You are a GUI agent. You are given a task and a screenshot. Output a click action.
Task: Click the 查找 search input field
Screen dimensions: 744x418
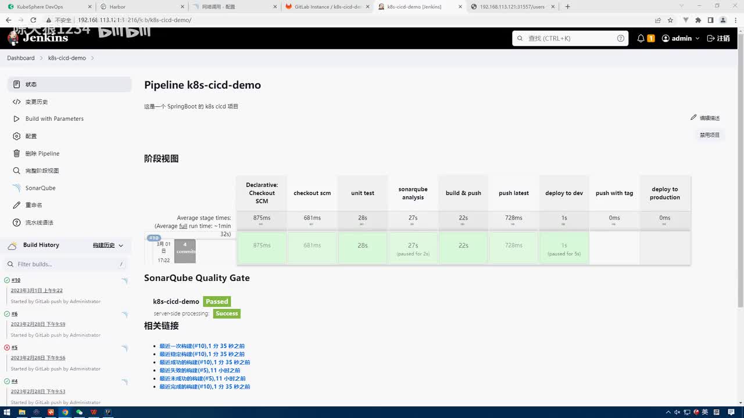point(570,38)
